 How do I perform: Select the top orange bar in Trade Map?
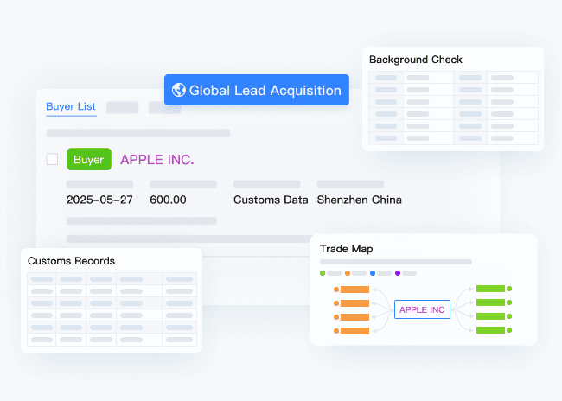[x=354, y=290]
